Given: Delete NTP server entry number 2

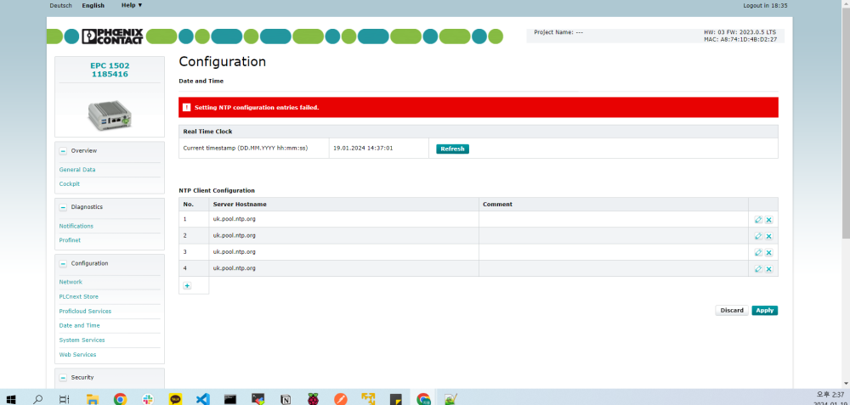Looking at the screenshot, I should pyautogui.click(x=768, y=236).
